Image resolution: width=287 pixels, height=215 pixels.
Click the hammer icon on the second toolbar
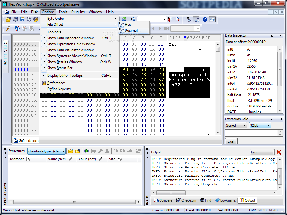tap(8, 28)
